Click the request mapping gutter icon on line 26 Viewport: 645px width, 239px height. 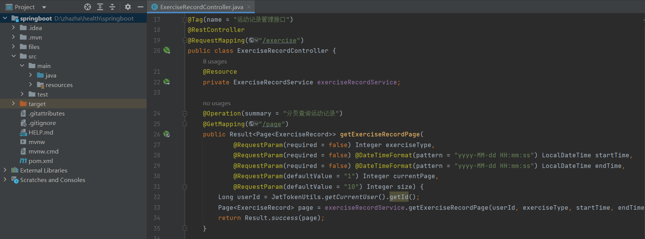pos(167,134)
